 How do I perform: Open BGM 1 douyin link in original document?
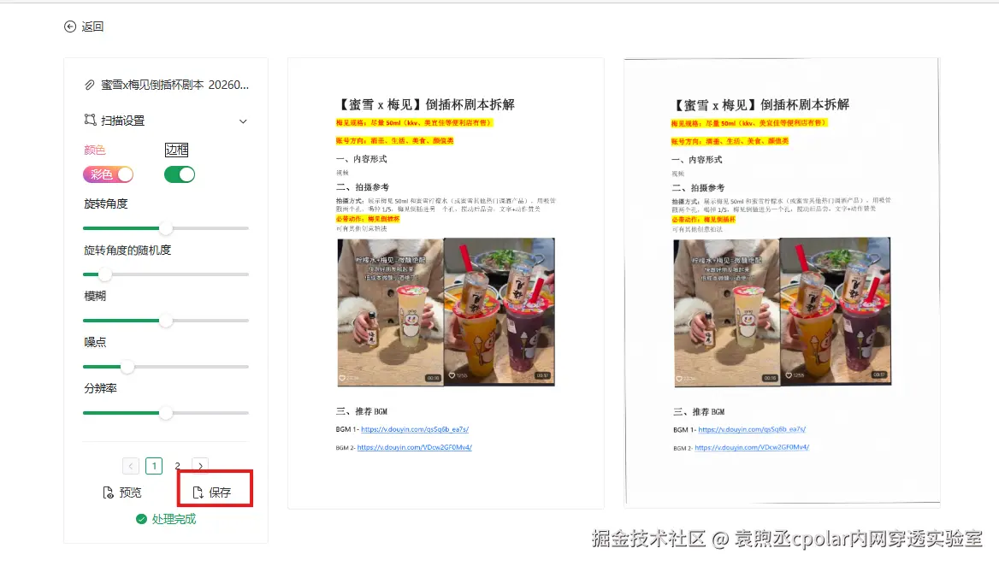point(415,429)
